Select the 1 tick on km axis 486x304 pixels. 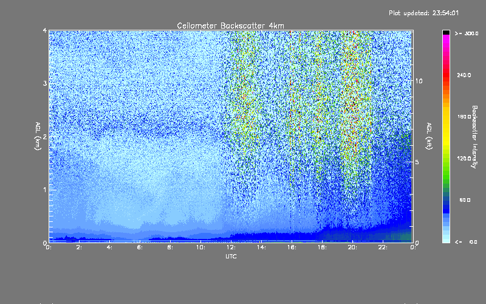tap(45, 190)
